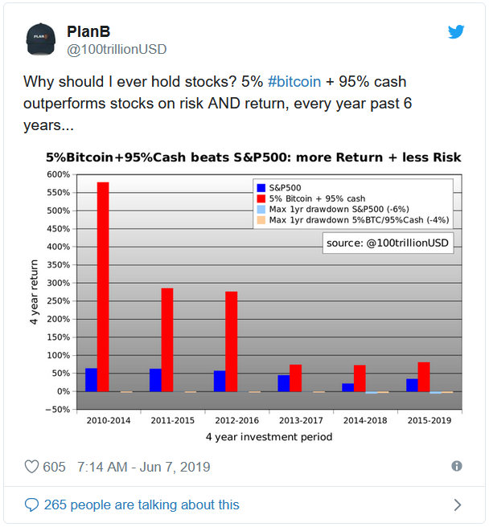Screen dimensions: 489x527
Task: Click the speech bubble reply icon
Action: click(x=31, y=505)
